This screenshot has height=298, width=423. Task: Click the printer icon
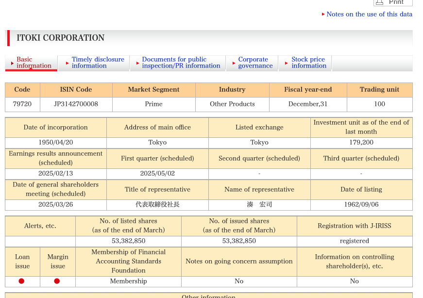coord(380,2)
